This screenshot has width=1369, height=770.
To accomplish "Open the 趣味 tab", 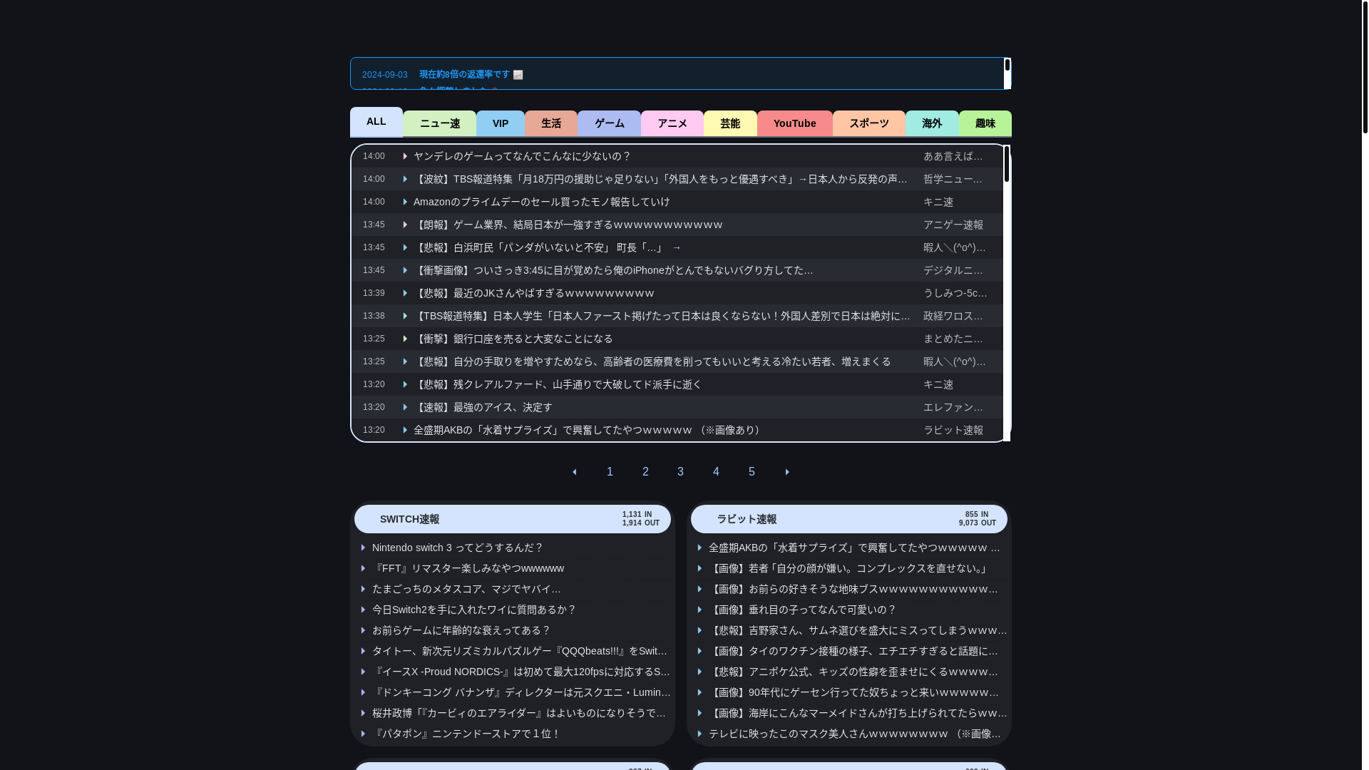I will [x=985, y=123].
